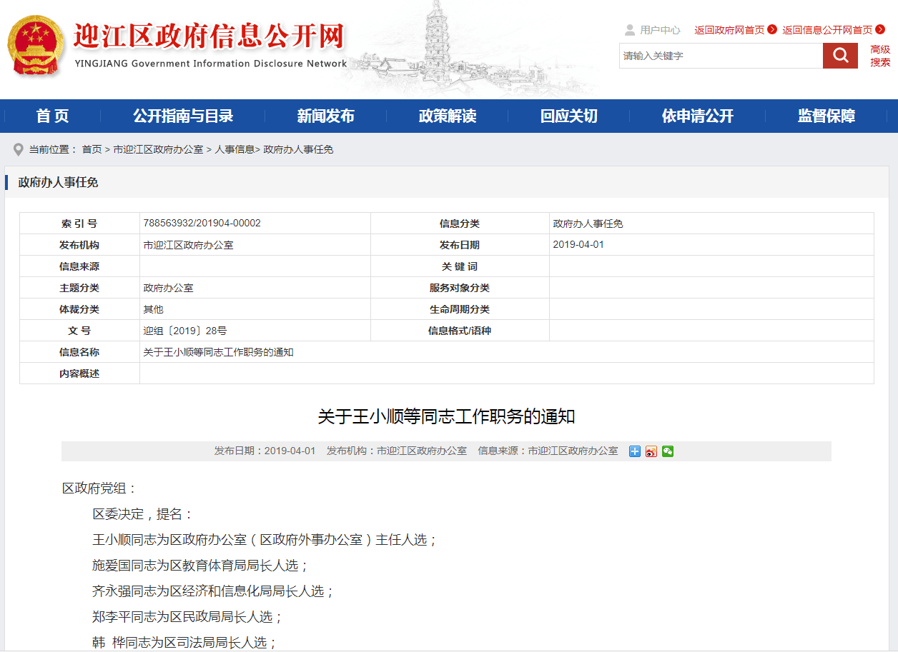This screenshot has height=652, width=898.
Task: Open the 高级搜索 advanced search link
Action: pyautogui.click(x=880, y=56)
